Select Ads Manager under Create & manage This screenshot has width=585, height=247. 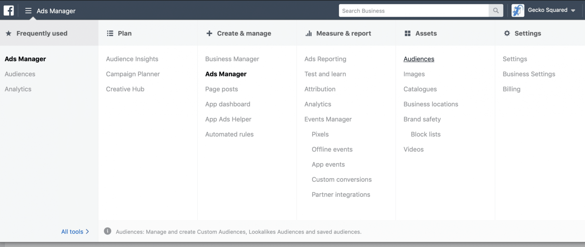tap(226, 74)
